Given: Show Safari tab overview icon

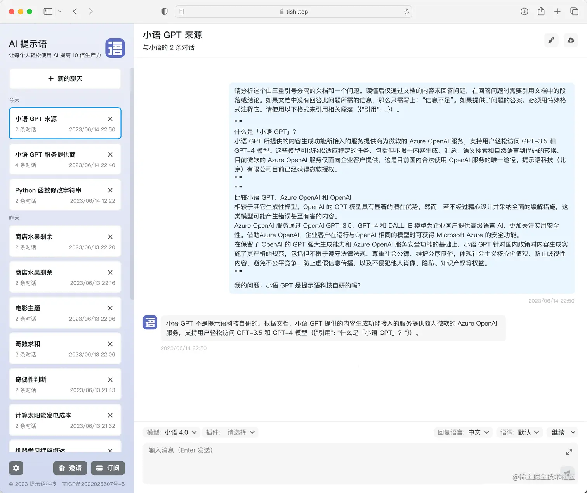Looking at the screenshot, I should (x=575, y=12).
